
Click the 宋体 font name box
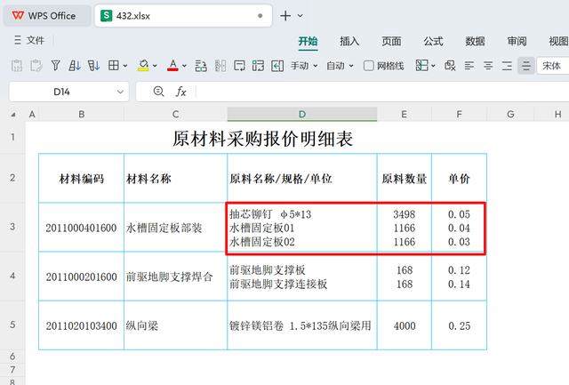pos(553,66)
